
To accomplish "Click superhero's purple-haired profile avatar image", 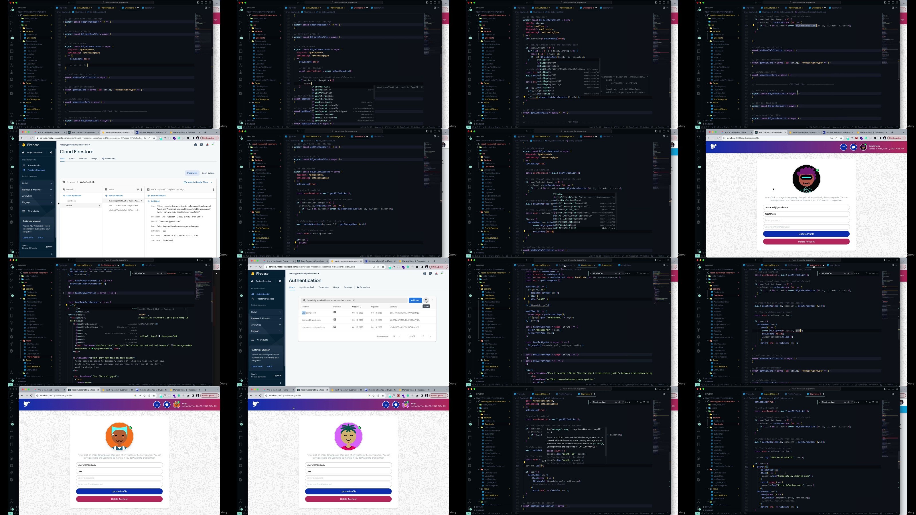I will pos(806,179).
